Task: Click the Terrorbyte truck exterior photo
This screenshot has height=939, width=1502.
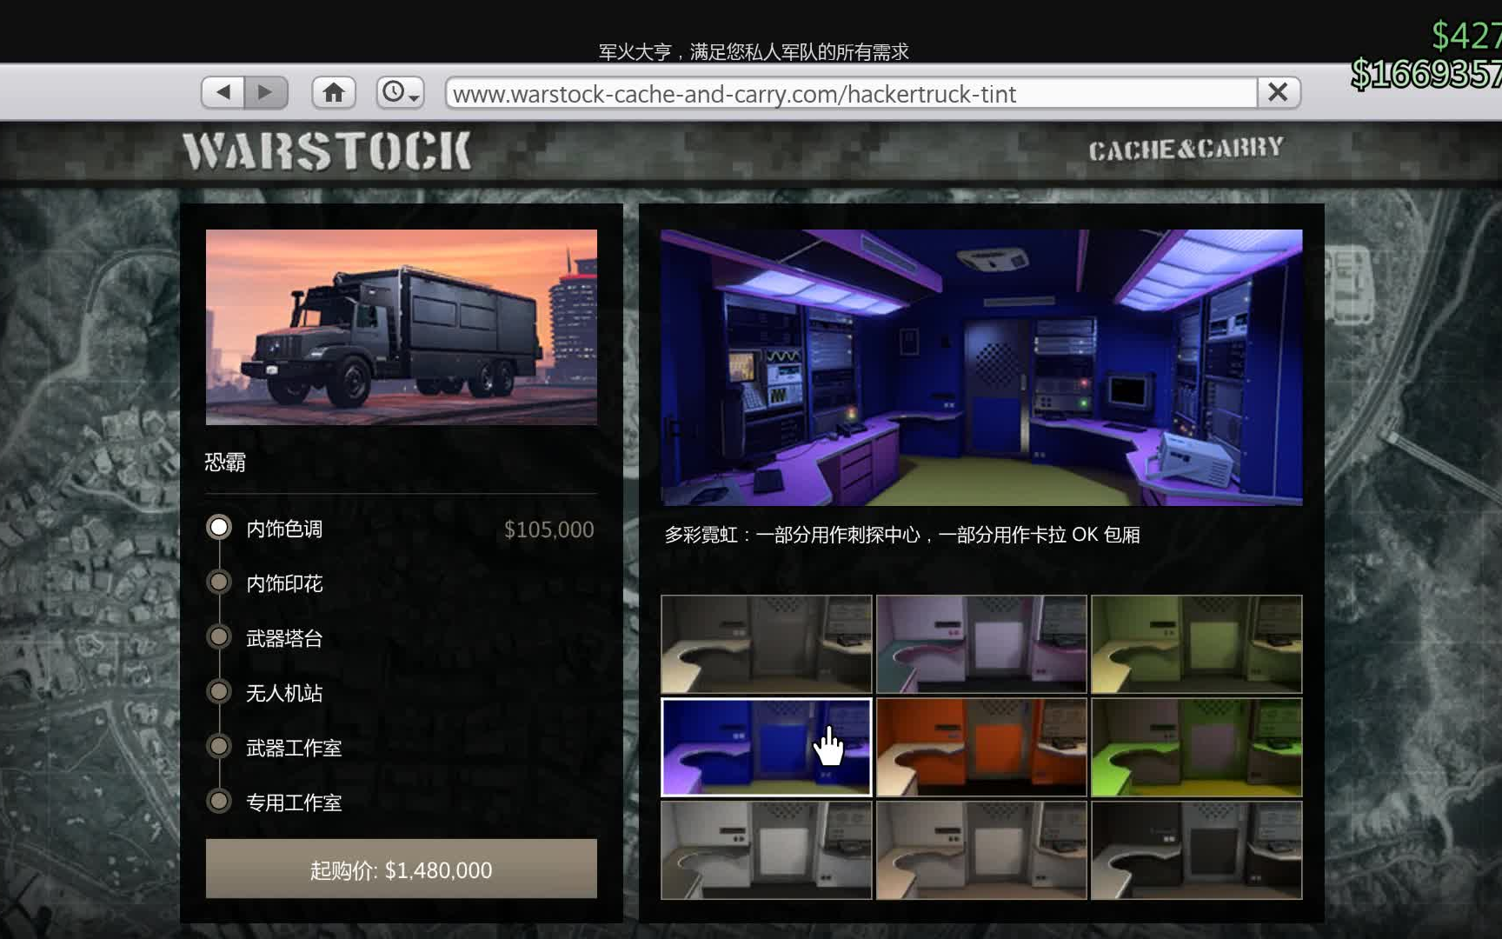Action: 401,327
